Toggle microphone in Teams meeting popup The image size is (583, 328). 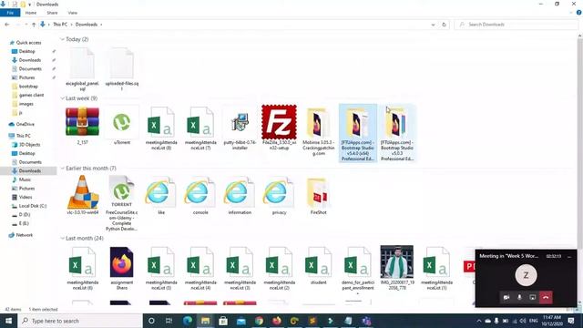point(519,298)
